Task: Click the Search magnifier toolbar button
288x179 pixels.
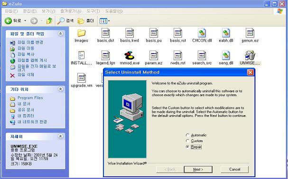Action: pos(65,21)
